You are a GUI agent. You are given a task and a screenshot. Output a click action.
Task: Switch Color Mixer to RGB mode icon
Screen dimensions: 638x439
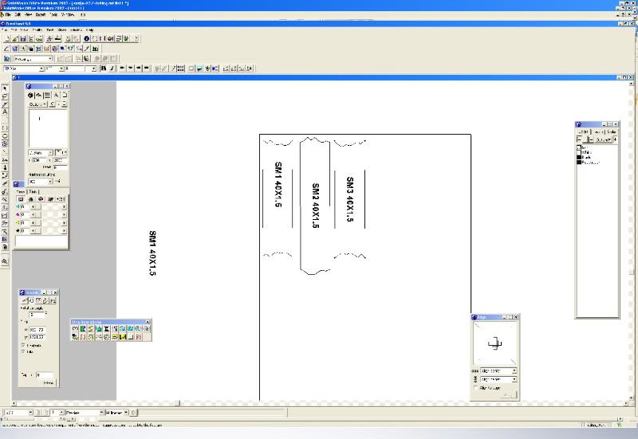click(30, 199)
